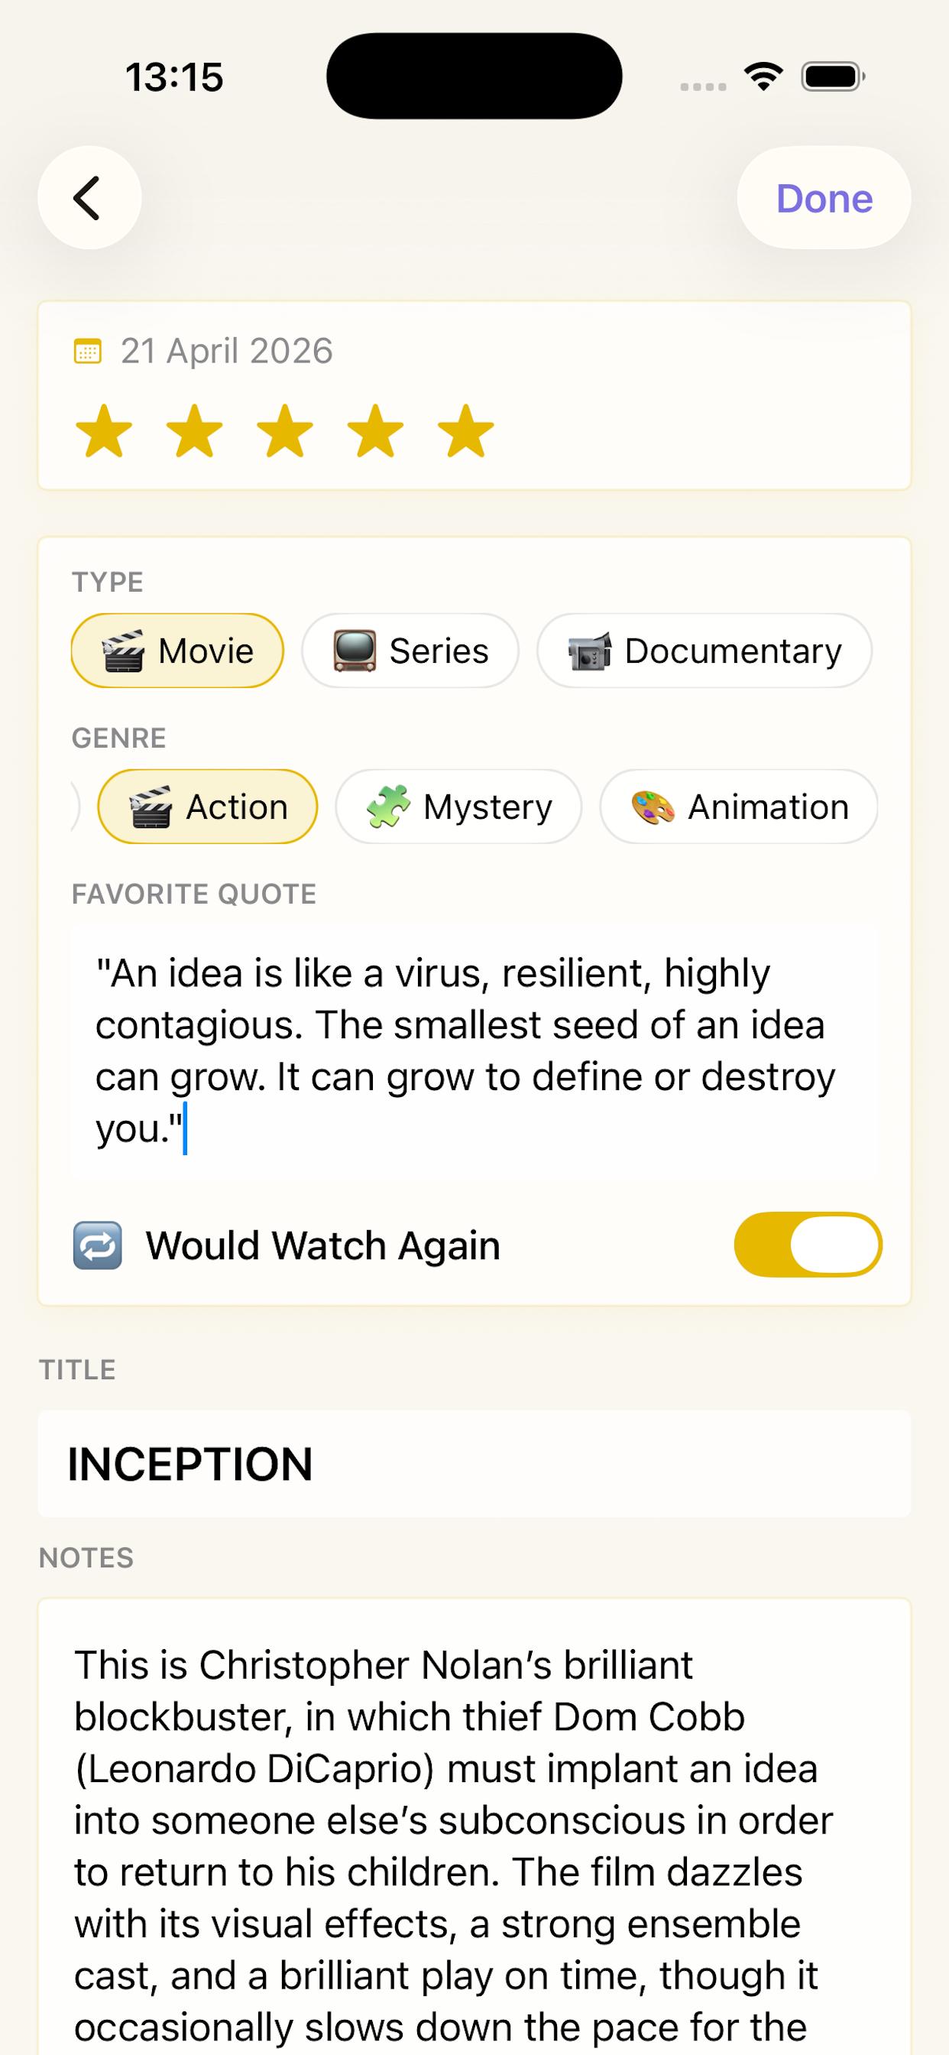
Task: Select the Movie type chip
Action: [x=177, y=651]
